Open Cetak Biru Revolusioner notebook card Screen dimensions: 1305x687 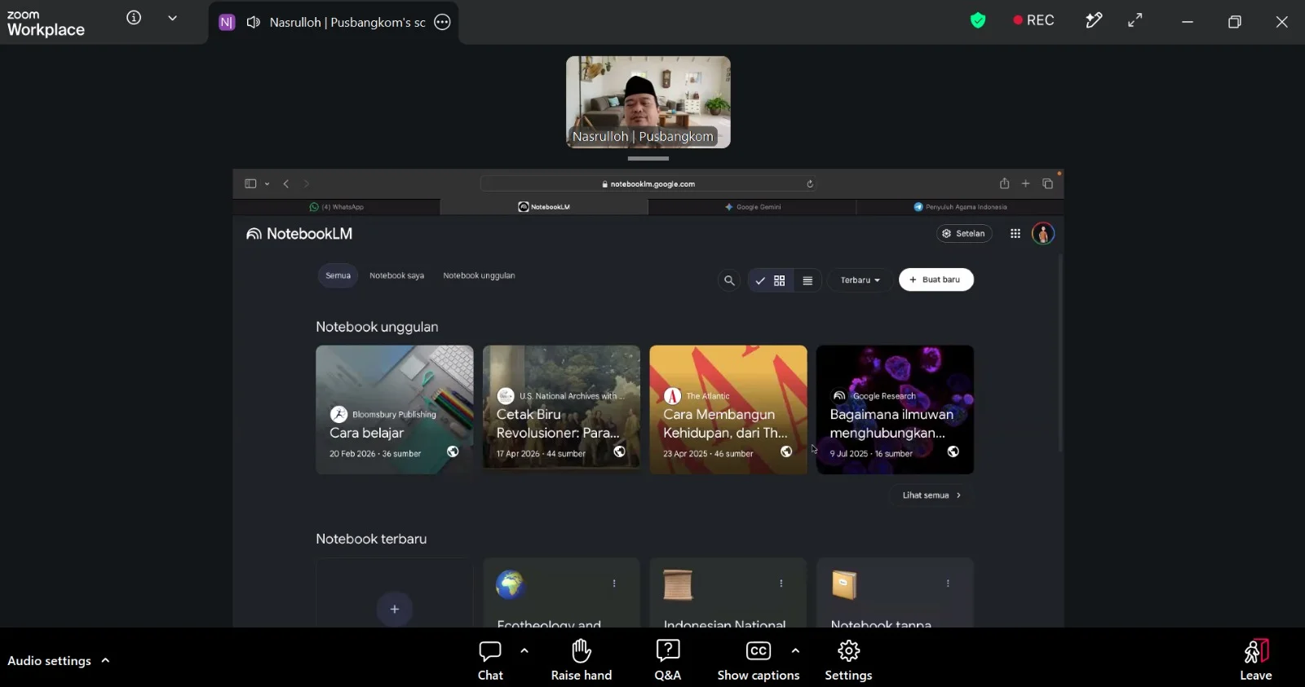click(561, 410)
